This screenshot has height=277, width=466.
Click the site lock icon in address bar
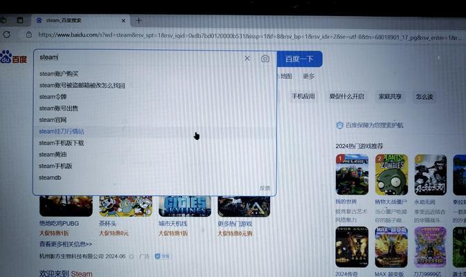coord(29,35)
